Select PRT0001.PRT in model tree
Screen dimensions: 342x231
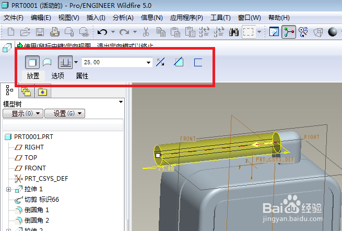pos(33,137)
